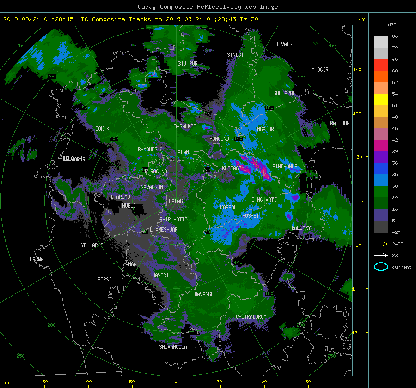The width and height of the screenshot is (416, 388).
Task: Click the BADAMI city label
Action: (183, 152)
